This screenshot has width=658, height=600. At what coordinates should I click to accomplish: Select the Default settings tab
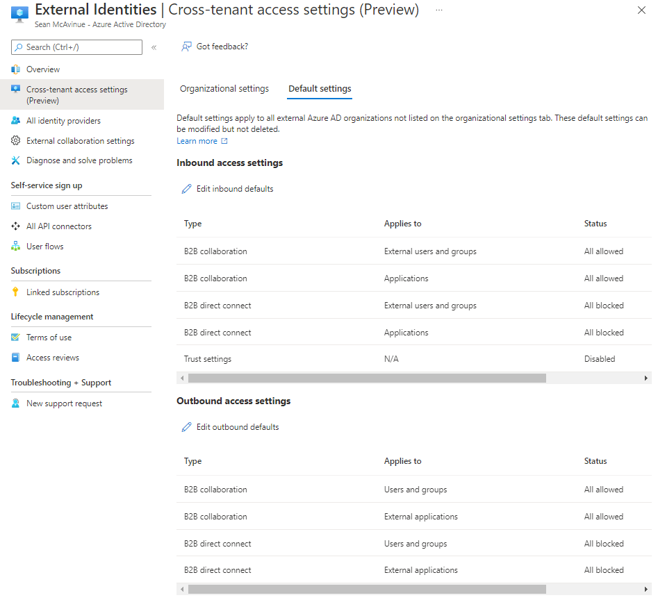click(320, 89)
